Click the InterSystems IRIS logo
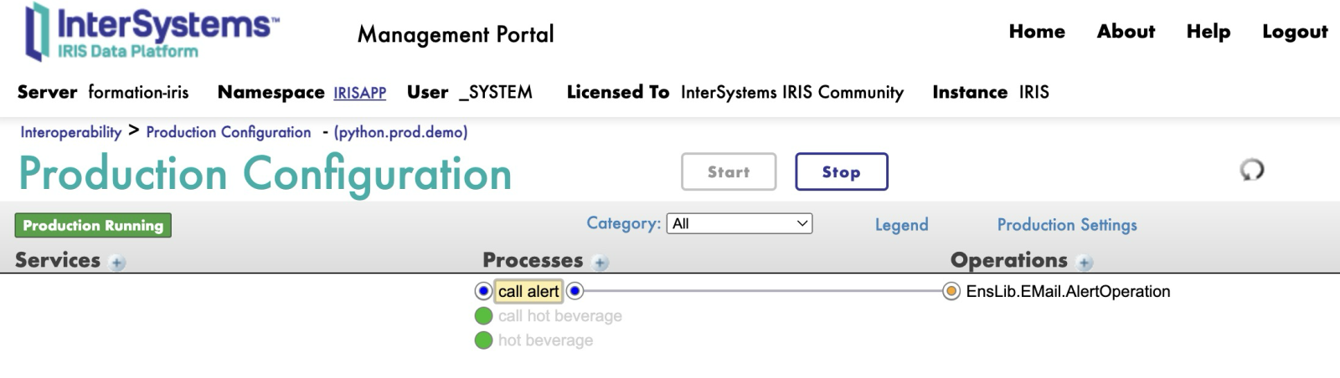Image resolution: width=1340 pixels, height=378 pixels. pos(151,32)
